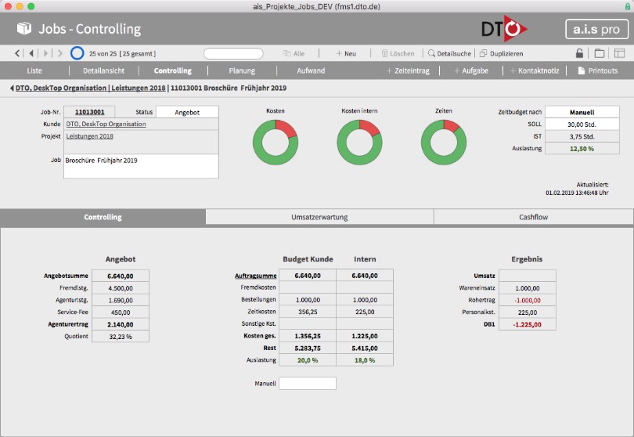
Task: Go to last record arrow
Action: [59, 53]
